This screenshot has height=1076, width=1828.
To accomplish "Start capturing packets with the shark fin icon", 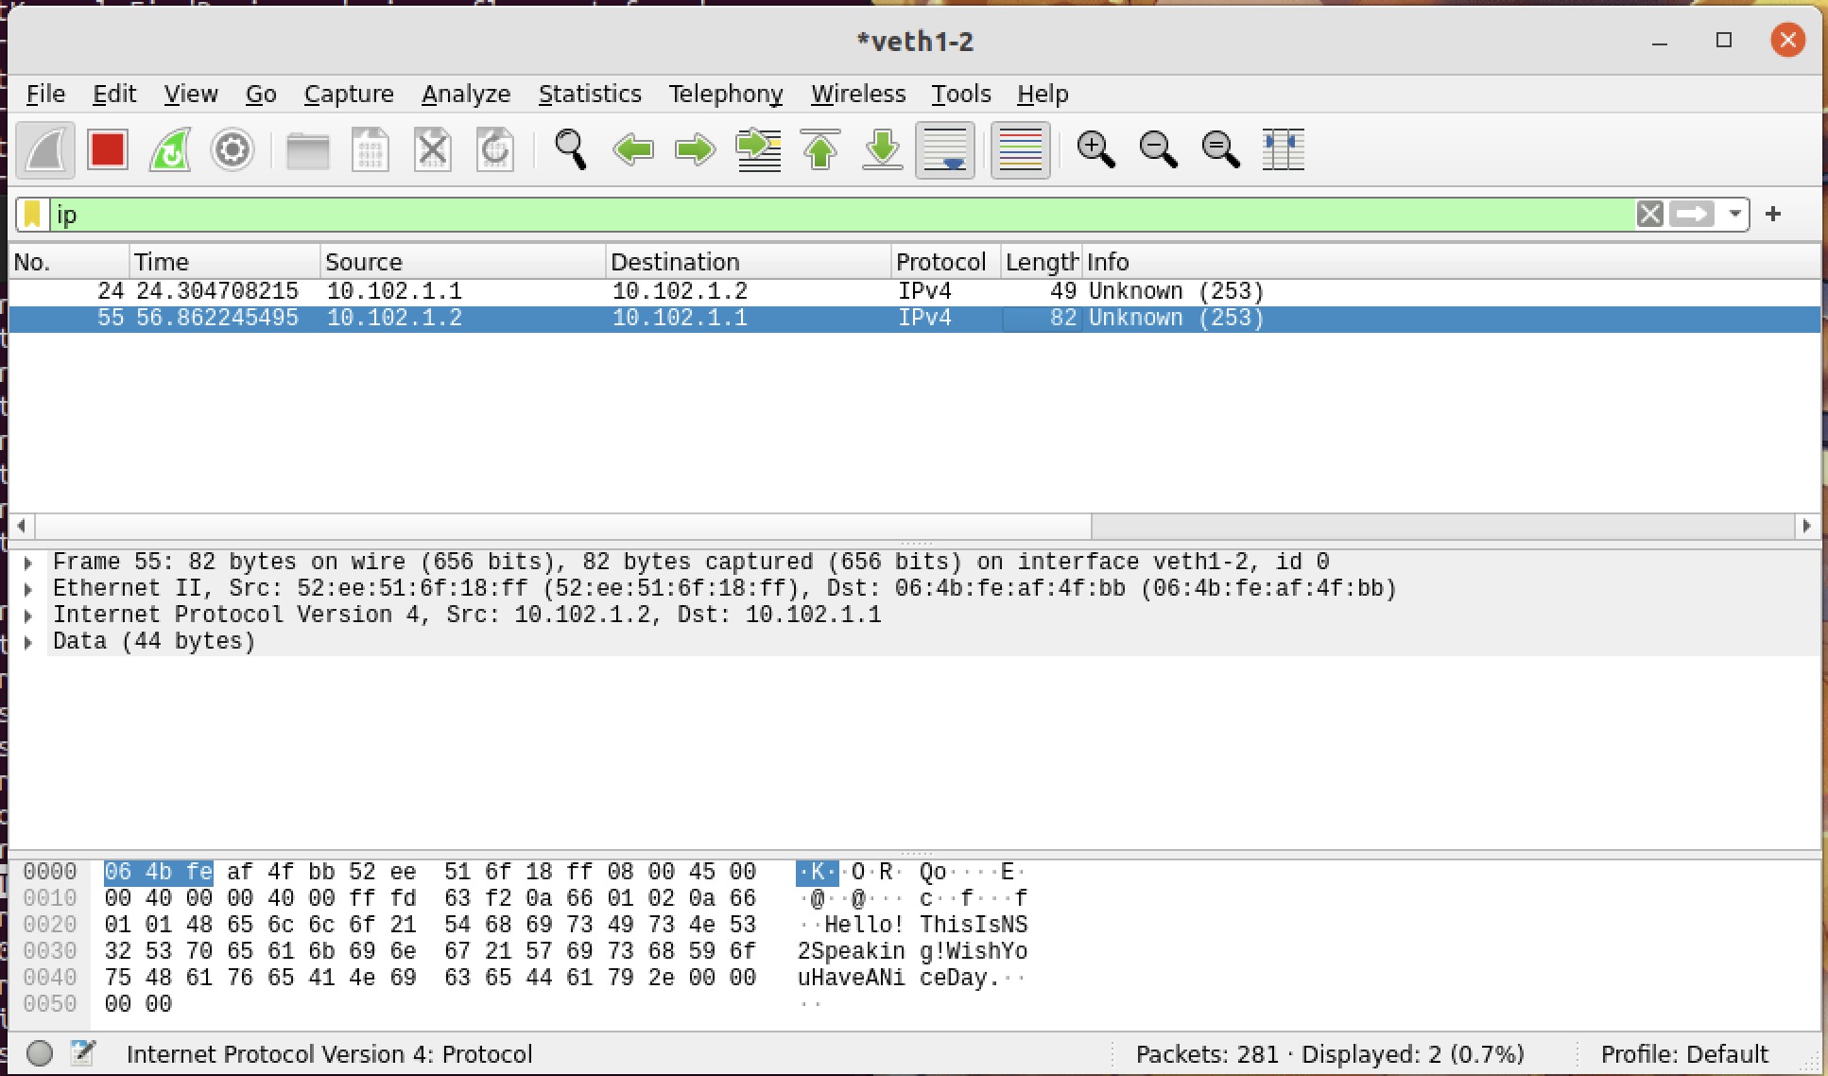I will (45, 150).
